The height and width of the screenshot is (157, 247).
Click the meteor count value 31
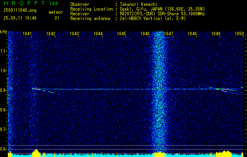[x=57, y=18]
